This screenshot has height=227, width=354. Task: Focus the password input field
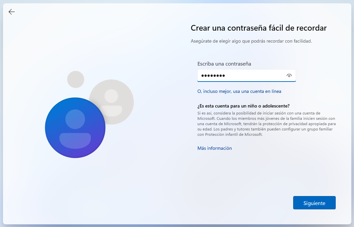(253, 76)
